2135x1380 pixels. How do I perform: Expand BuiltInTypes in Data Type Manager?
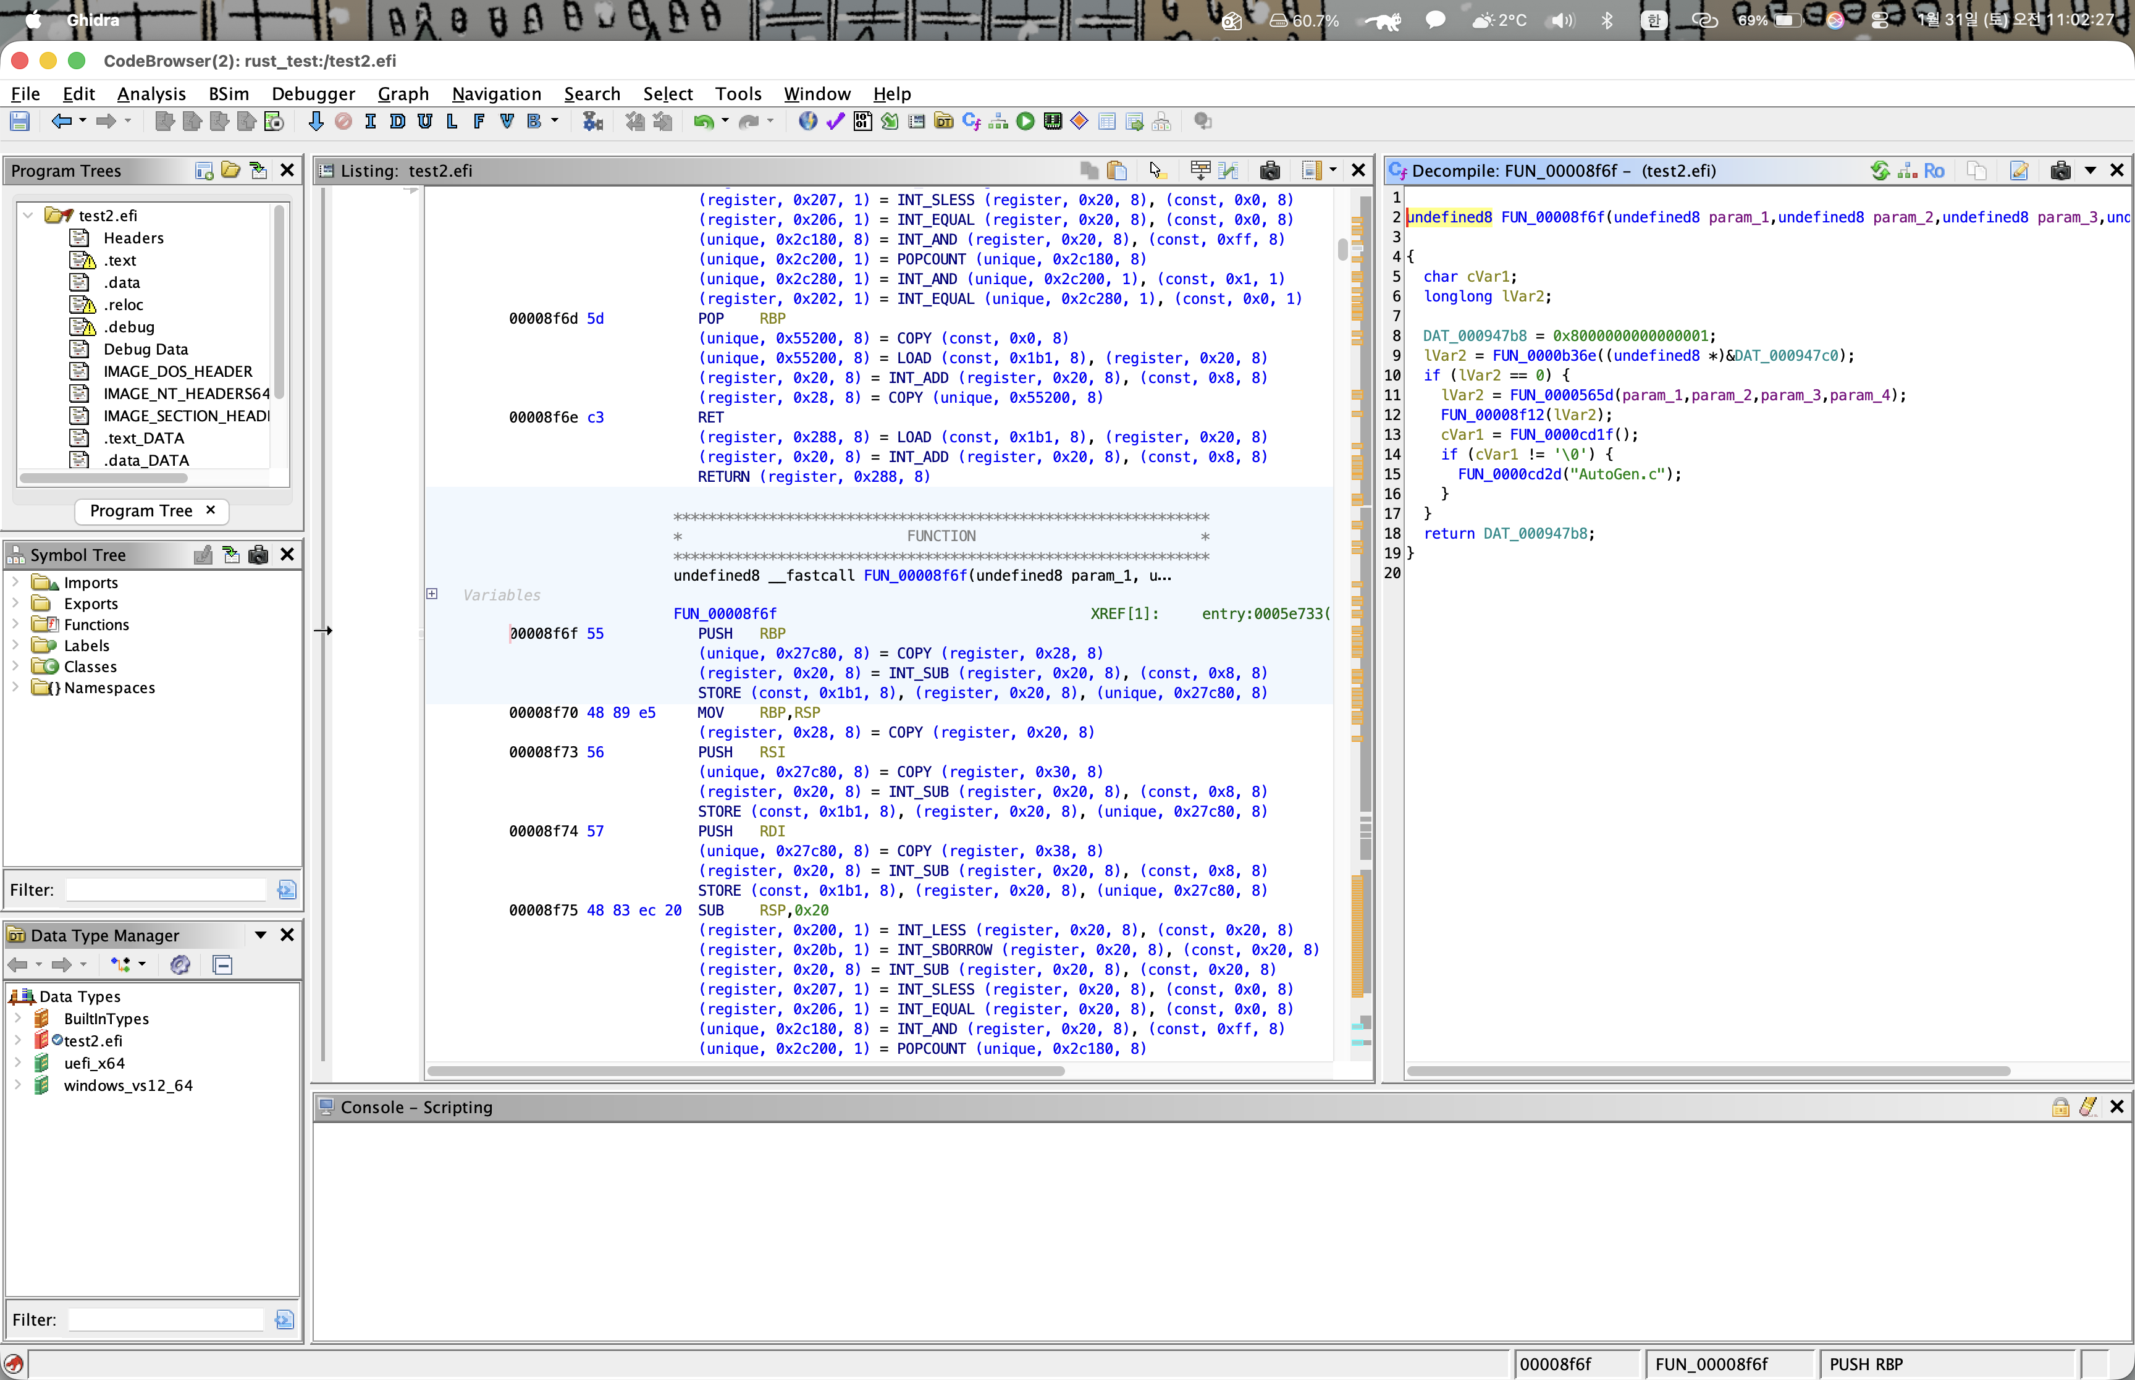point(17,1018)
